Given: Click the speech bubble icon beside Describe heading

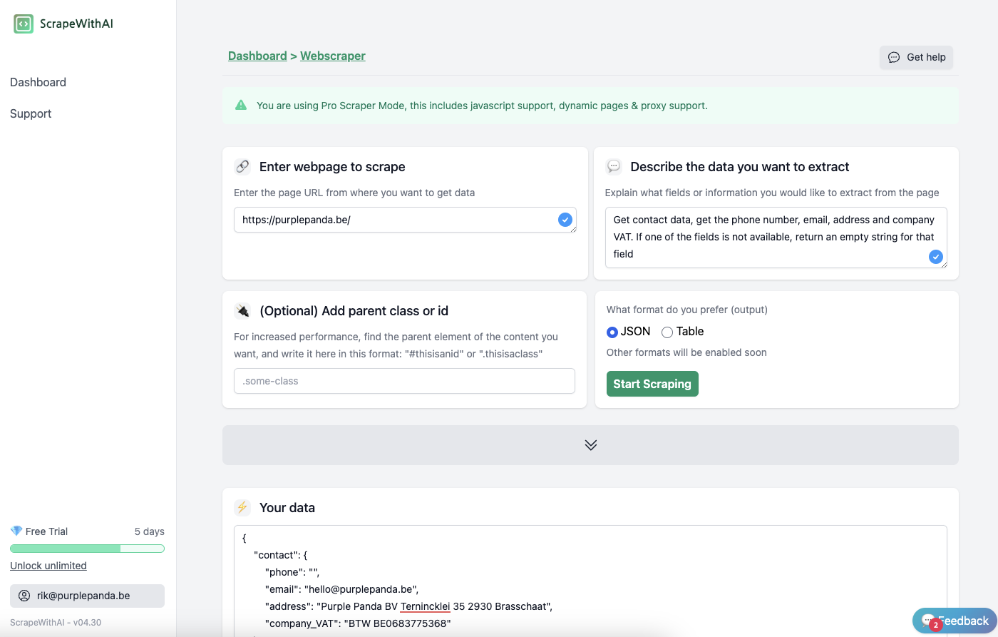Looking at the screenshot, I should coord(613,166).
